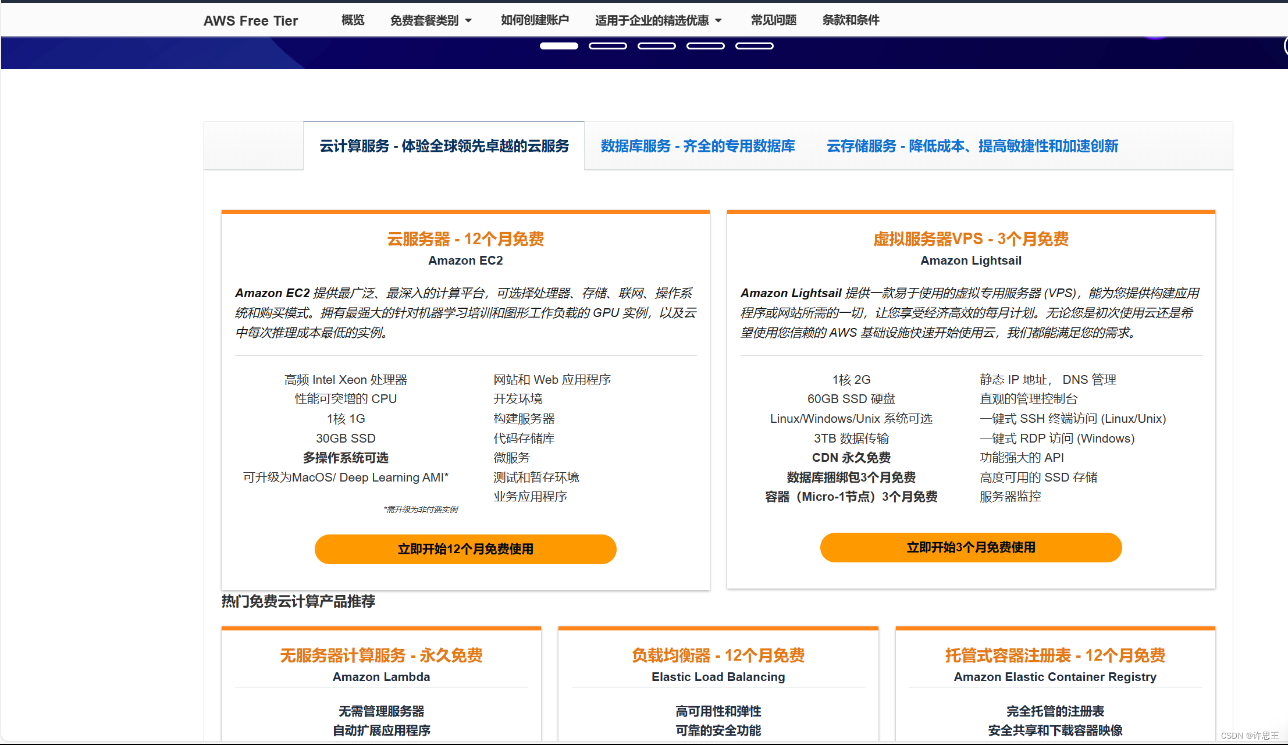The width and height of the screenshot is (1288, 745).
Task: Select 1核 2G spec text
Action: 851,380
